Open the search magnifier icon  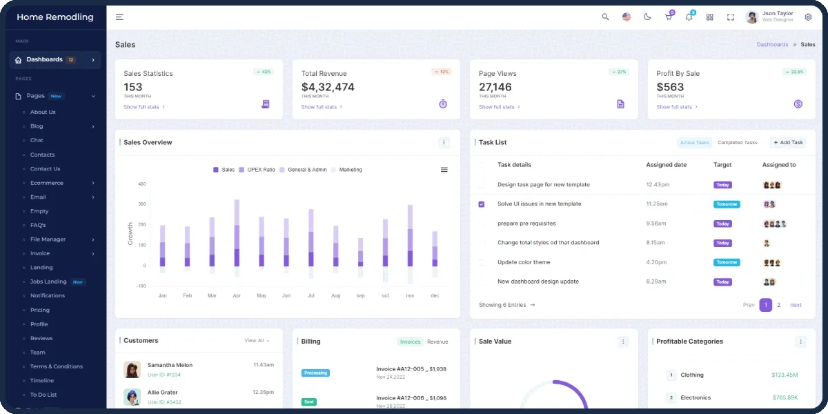coord(605,17)
